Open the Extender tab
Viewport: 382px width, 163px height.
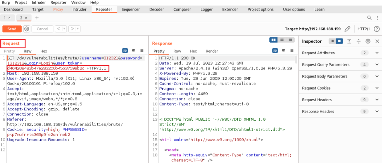[230, 10]
